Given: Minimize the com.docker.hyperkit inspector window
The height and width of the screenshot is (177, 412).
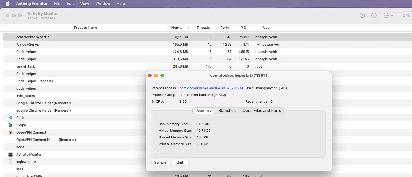Looking at the screenshot, I should pyautogui.click(x=156, y=76).
